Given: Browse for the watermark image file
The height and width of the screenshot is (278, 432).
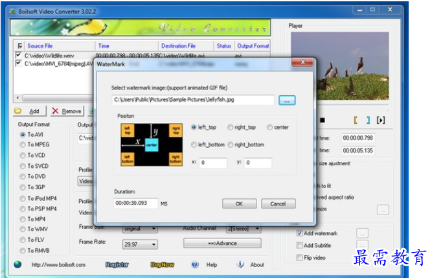Looking at the screenshot, I should [287, 100].
